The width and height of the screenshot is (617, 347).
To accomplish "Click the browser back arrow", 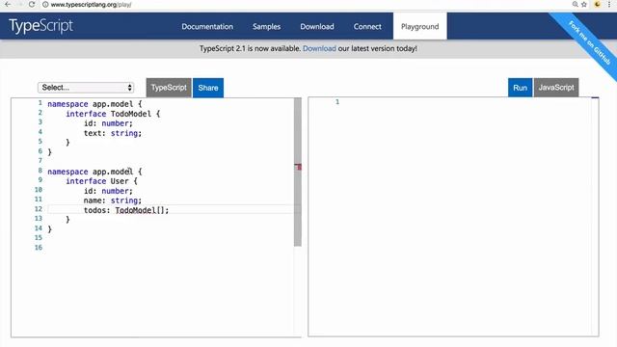I will [8, 4].
